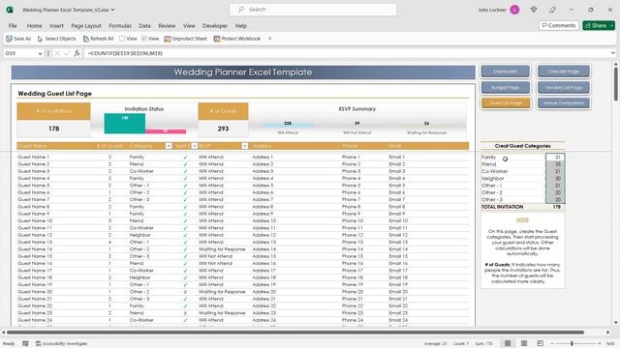
Task: Toggle the unchecked View checkbox
Action: 122,39
